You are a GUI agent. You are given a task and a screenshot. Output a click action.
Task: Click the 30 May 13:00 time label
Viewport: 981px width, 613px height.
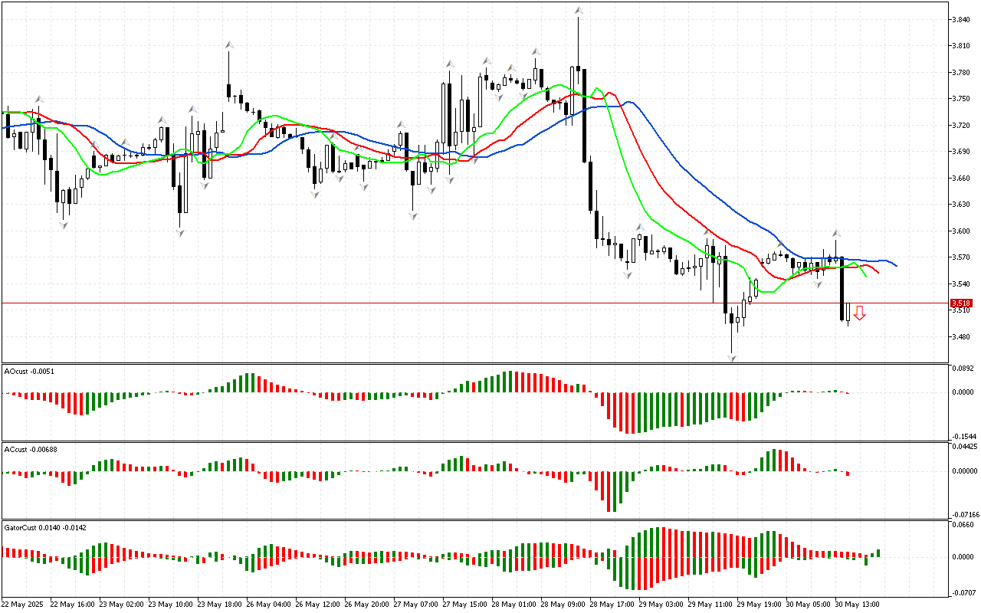click(856, 605)
